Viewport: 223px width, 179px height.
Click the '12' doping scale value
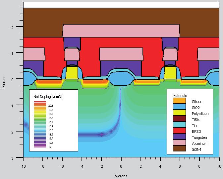pyautogui.click(x=50, y=147)
